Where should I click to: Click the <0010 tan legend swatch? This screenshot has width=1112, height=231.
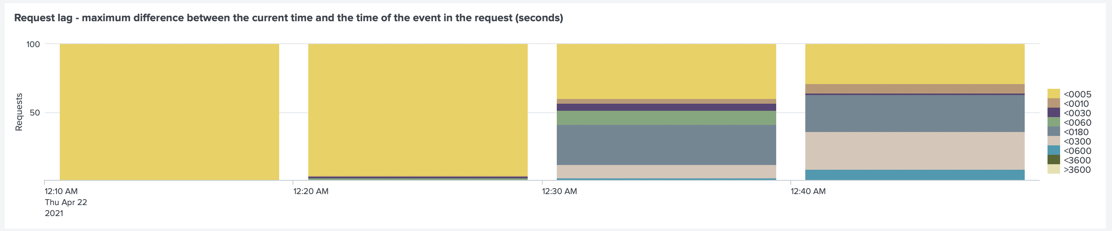click(1053, 103)
